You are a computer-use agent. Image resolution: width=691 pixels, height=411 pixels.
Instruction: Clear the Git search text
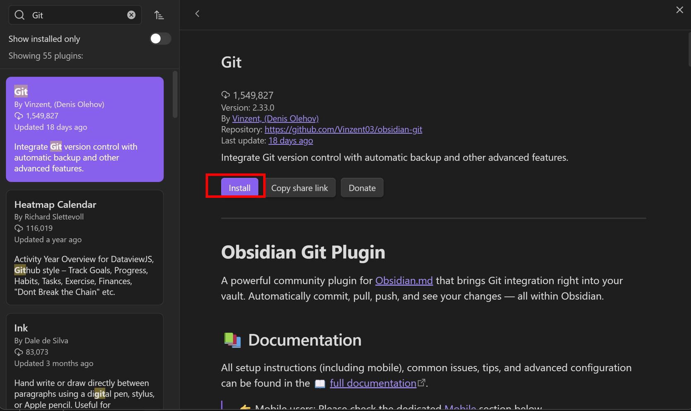coord(131,15)
